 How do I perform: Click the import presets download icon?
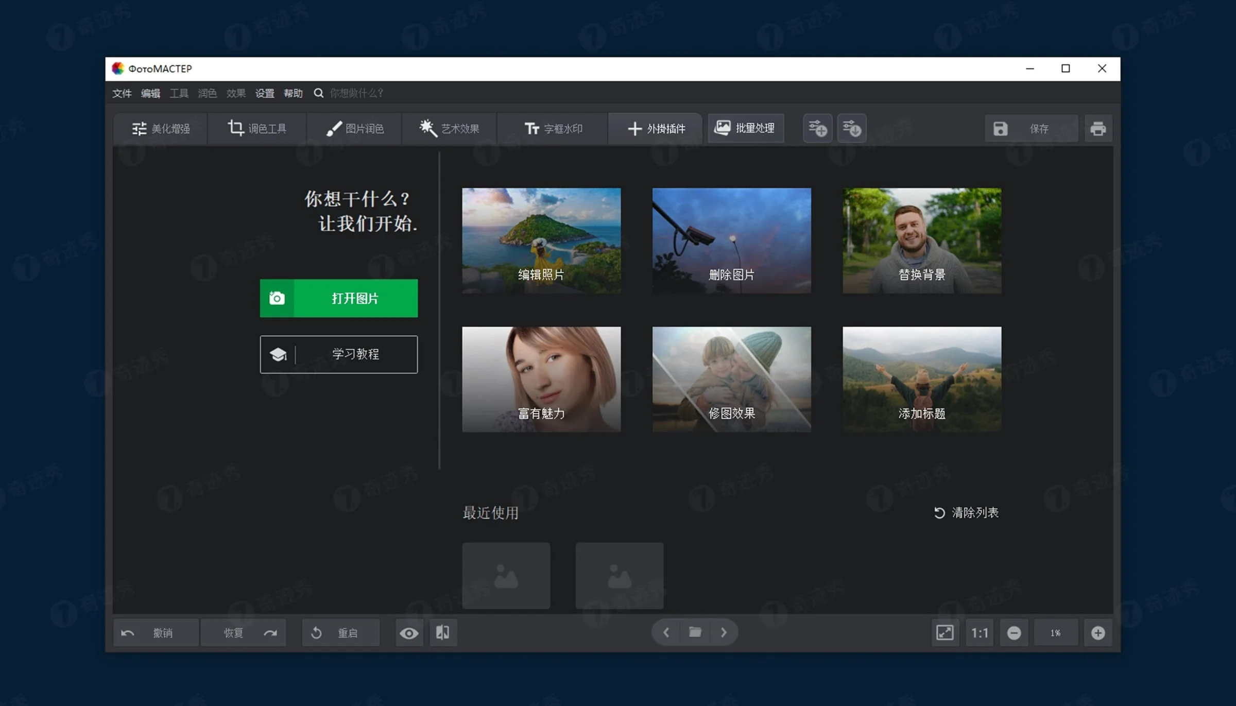click(852, 128)
